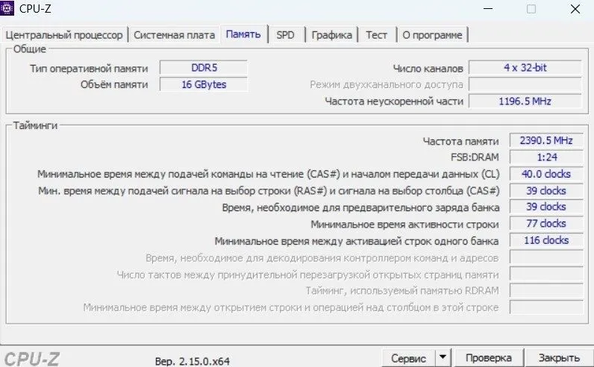Viewport: 594px width, 367px height.
Task: Minimize the CPU-Z window
Action: [488, 9]
